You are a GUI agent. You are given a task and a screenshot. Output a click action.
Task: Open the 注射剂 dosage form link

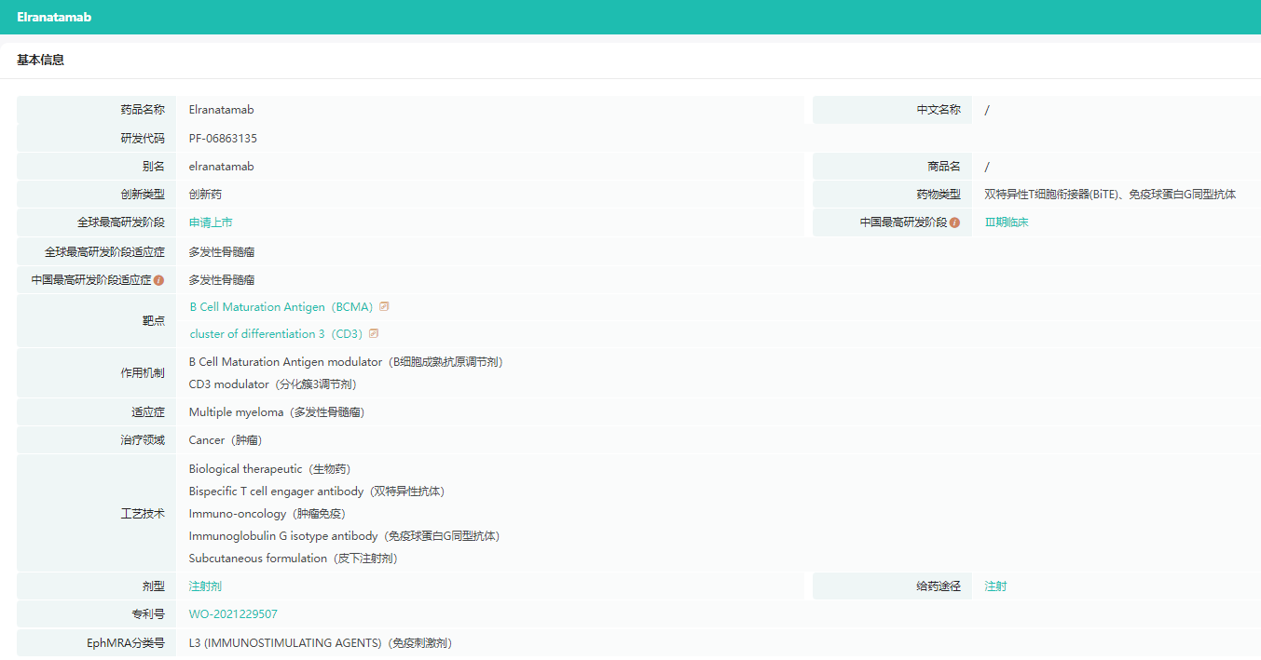[205, 586]
